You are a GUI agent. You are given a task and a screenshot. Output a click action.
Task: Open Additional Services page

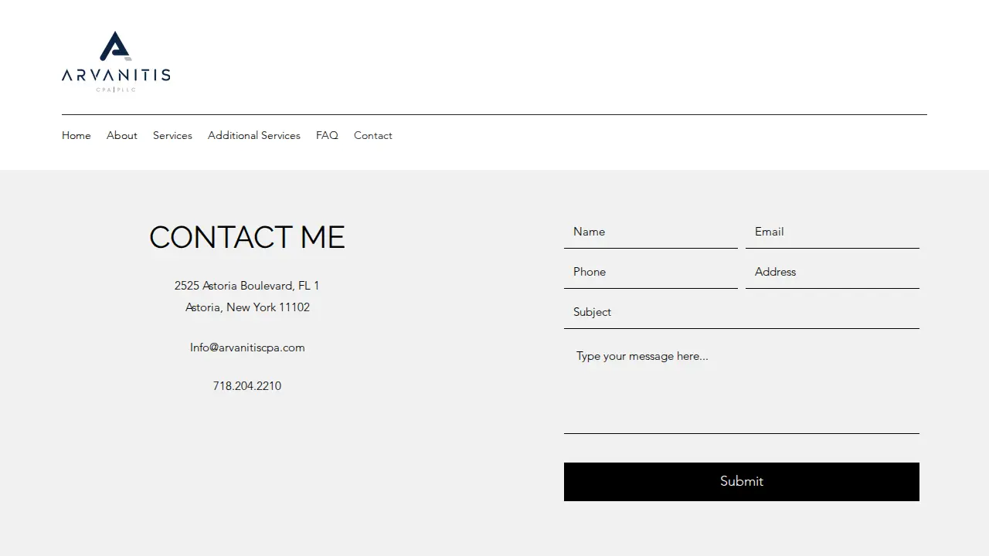click(x=254, y=135)
